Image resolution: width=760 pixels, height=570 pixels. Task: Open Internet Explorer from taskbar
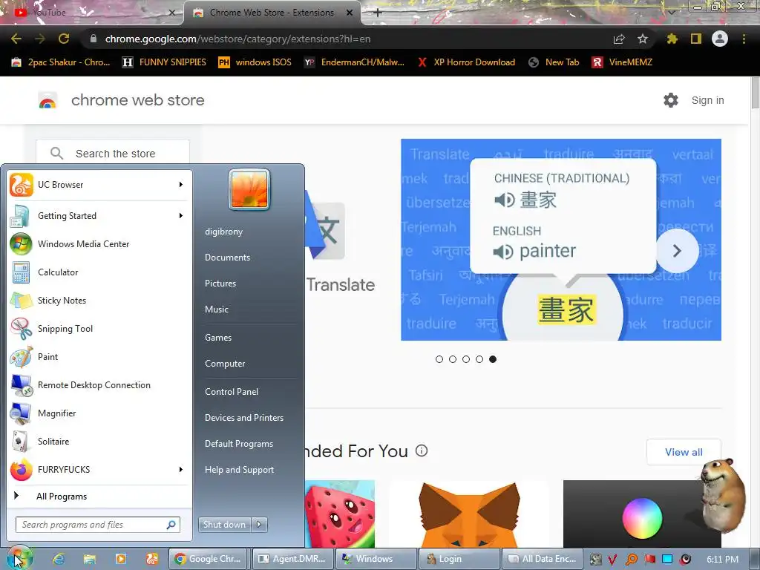[x=59, y=559]
